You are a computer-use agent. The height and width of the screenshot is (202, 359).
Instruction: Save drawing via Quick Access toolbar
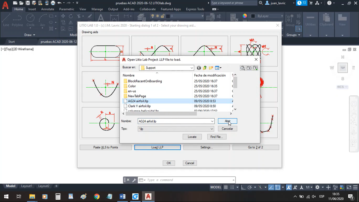click(28, 3)
